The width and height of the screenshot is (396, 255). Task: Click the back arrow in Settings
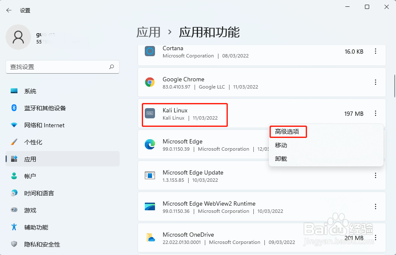pos(9,10)
